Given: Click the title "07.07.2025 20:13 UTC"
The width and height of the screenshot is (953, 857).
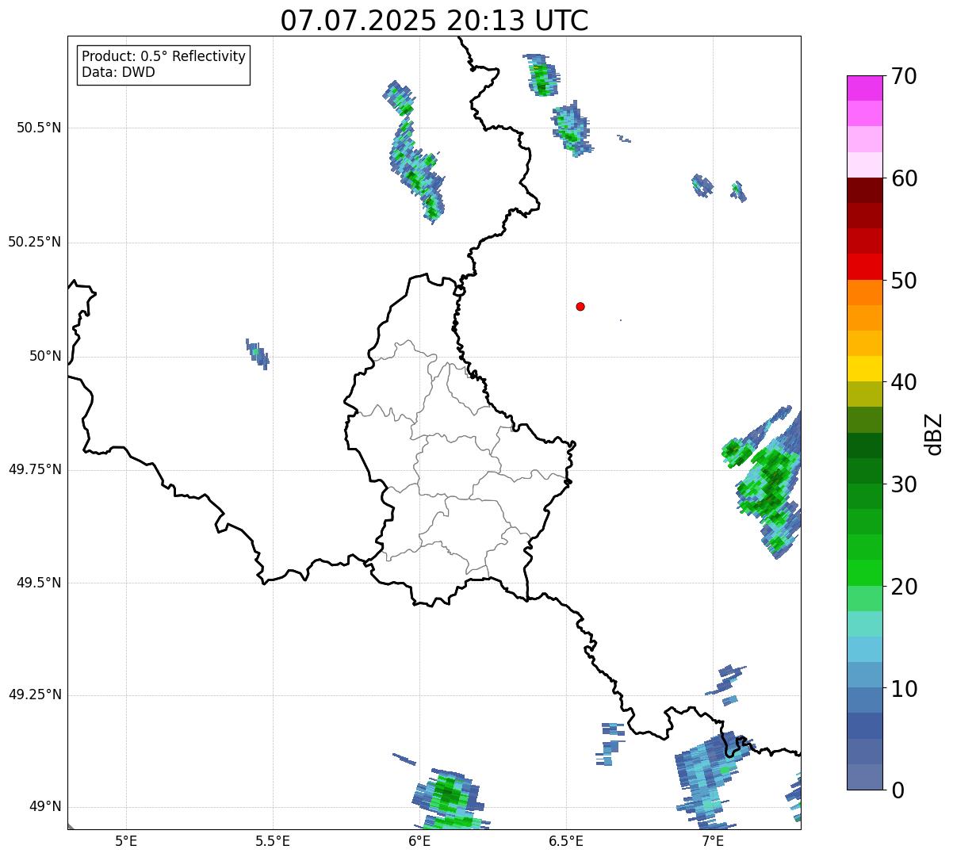Looking at the screenshot, I should click(x=434, y=21).
